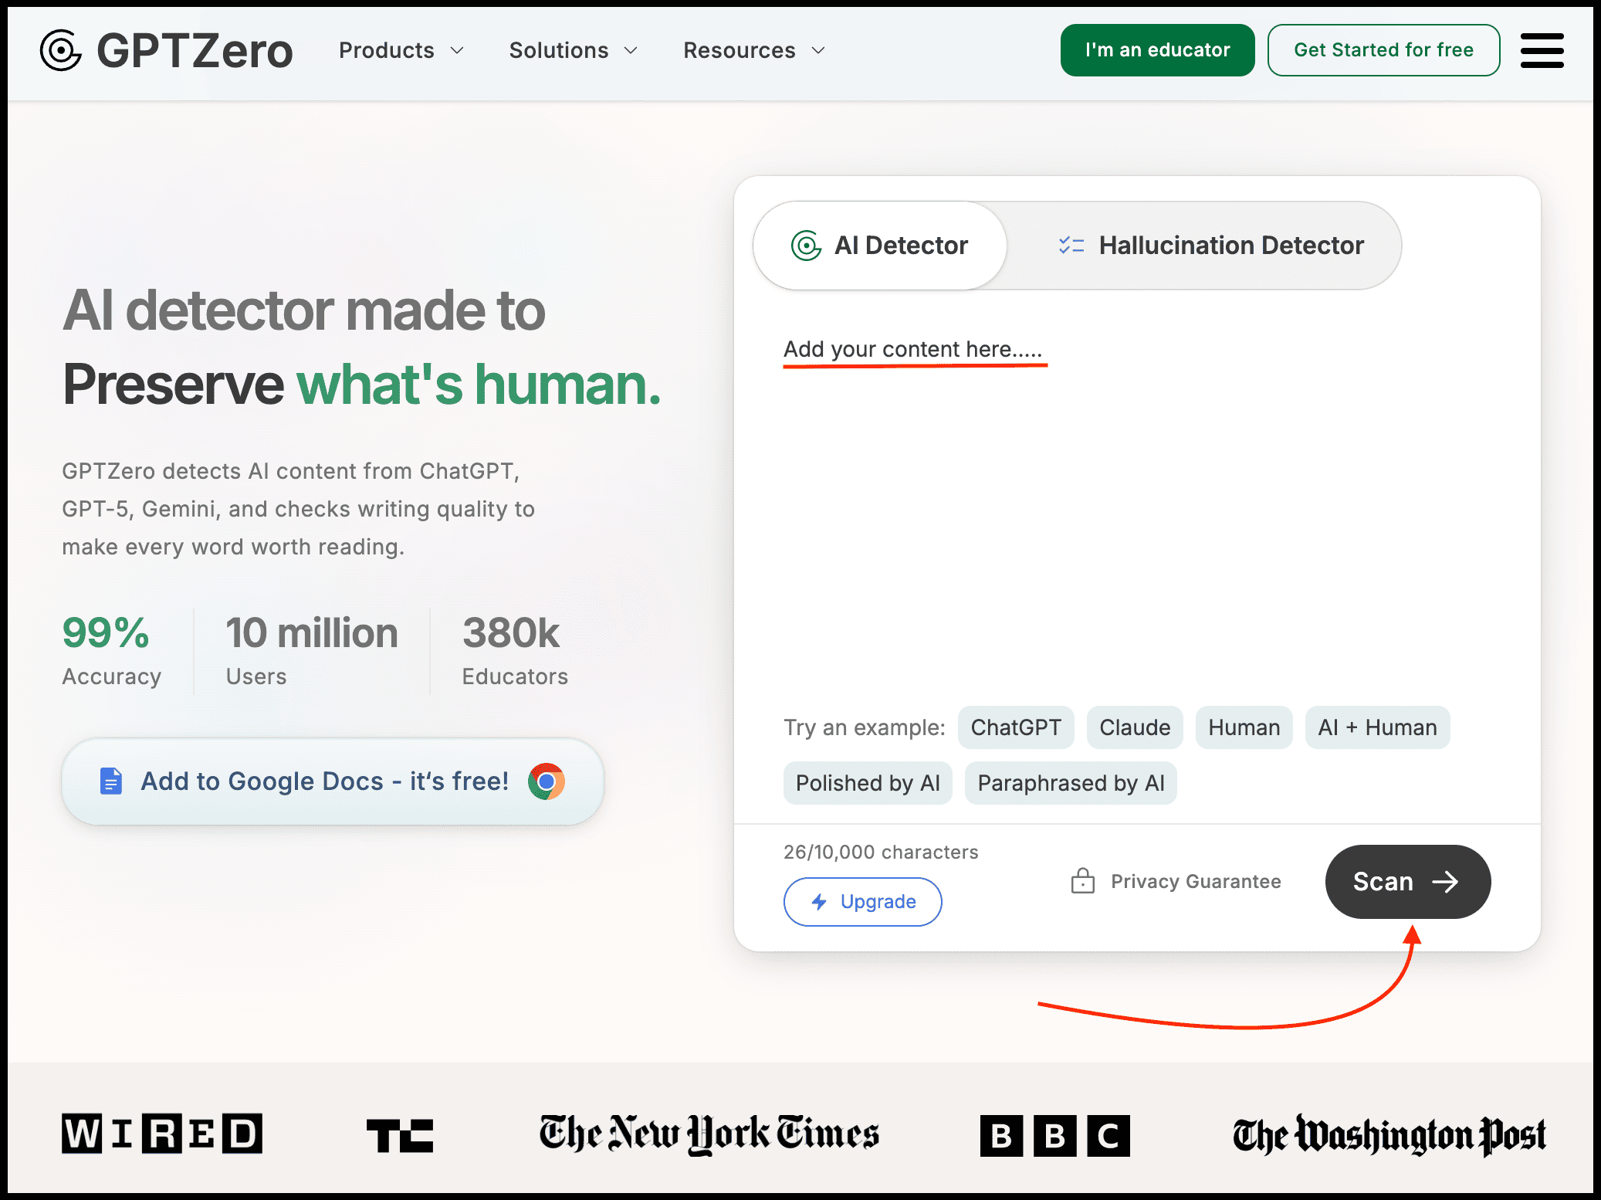Open the Products menu
Viewport: 1601px width, 1200px height.
(401, 50)
